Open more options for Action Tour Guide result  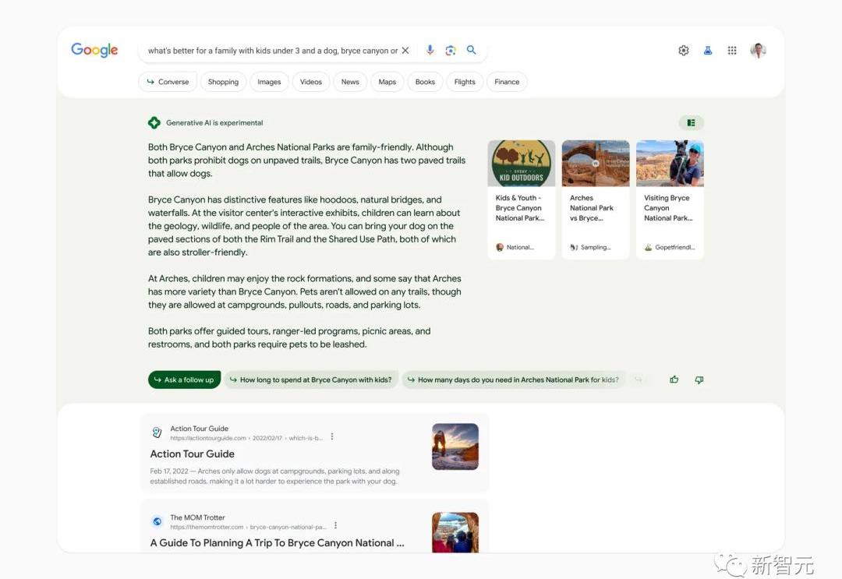[332, 437]
